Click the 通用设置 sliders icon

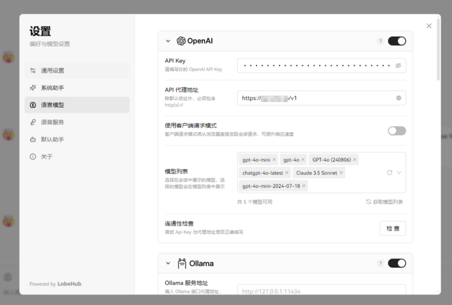33,71
